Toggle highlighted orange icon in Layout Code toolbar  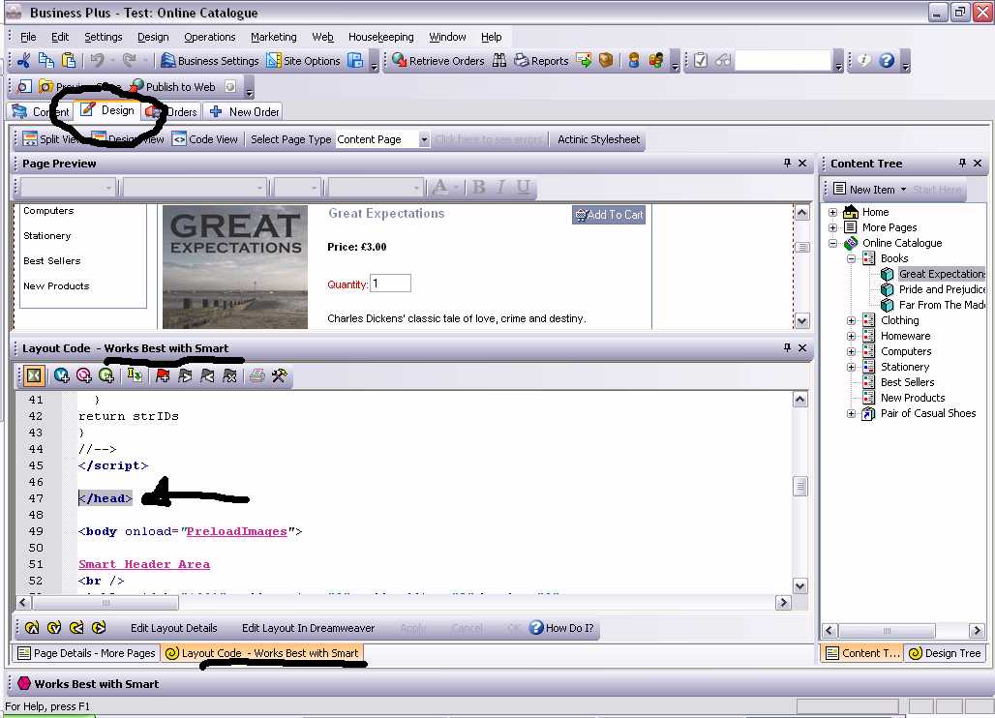[34, 375]
